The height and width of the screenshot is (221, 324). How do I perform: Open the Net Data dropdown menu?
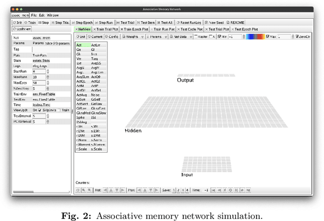pyautogui.click(x=181, y=36)
